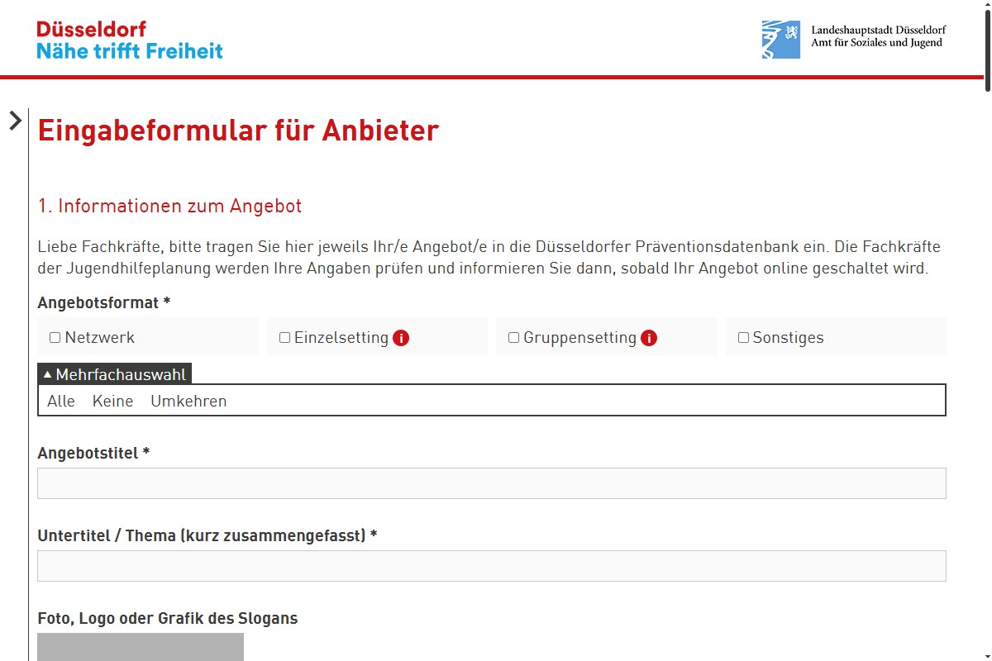Click Keine to deselect all formats
Image resolution: width=992 pixels, height=661 pixels.
(112, 402)
